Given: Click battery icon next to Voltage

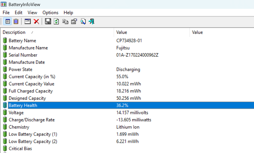Looking at the screenshot, I should (5, 113).
